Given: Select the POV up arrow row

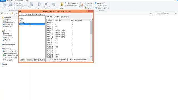Looking at the screenshot, I should coord(68,39).
